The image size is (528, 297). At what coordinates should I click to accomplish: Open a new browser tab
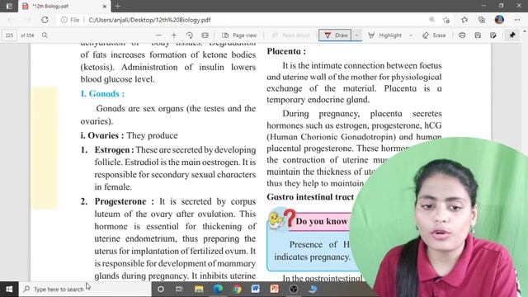(117, 6)
